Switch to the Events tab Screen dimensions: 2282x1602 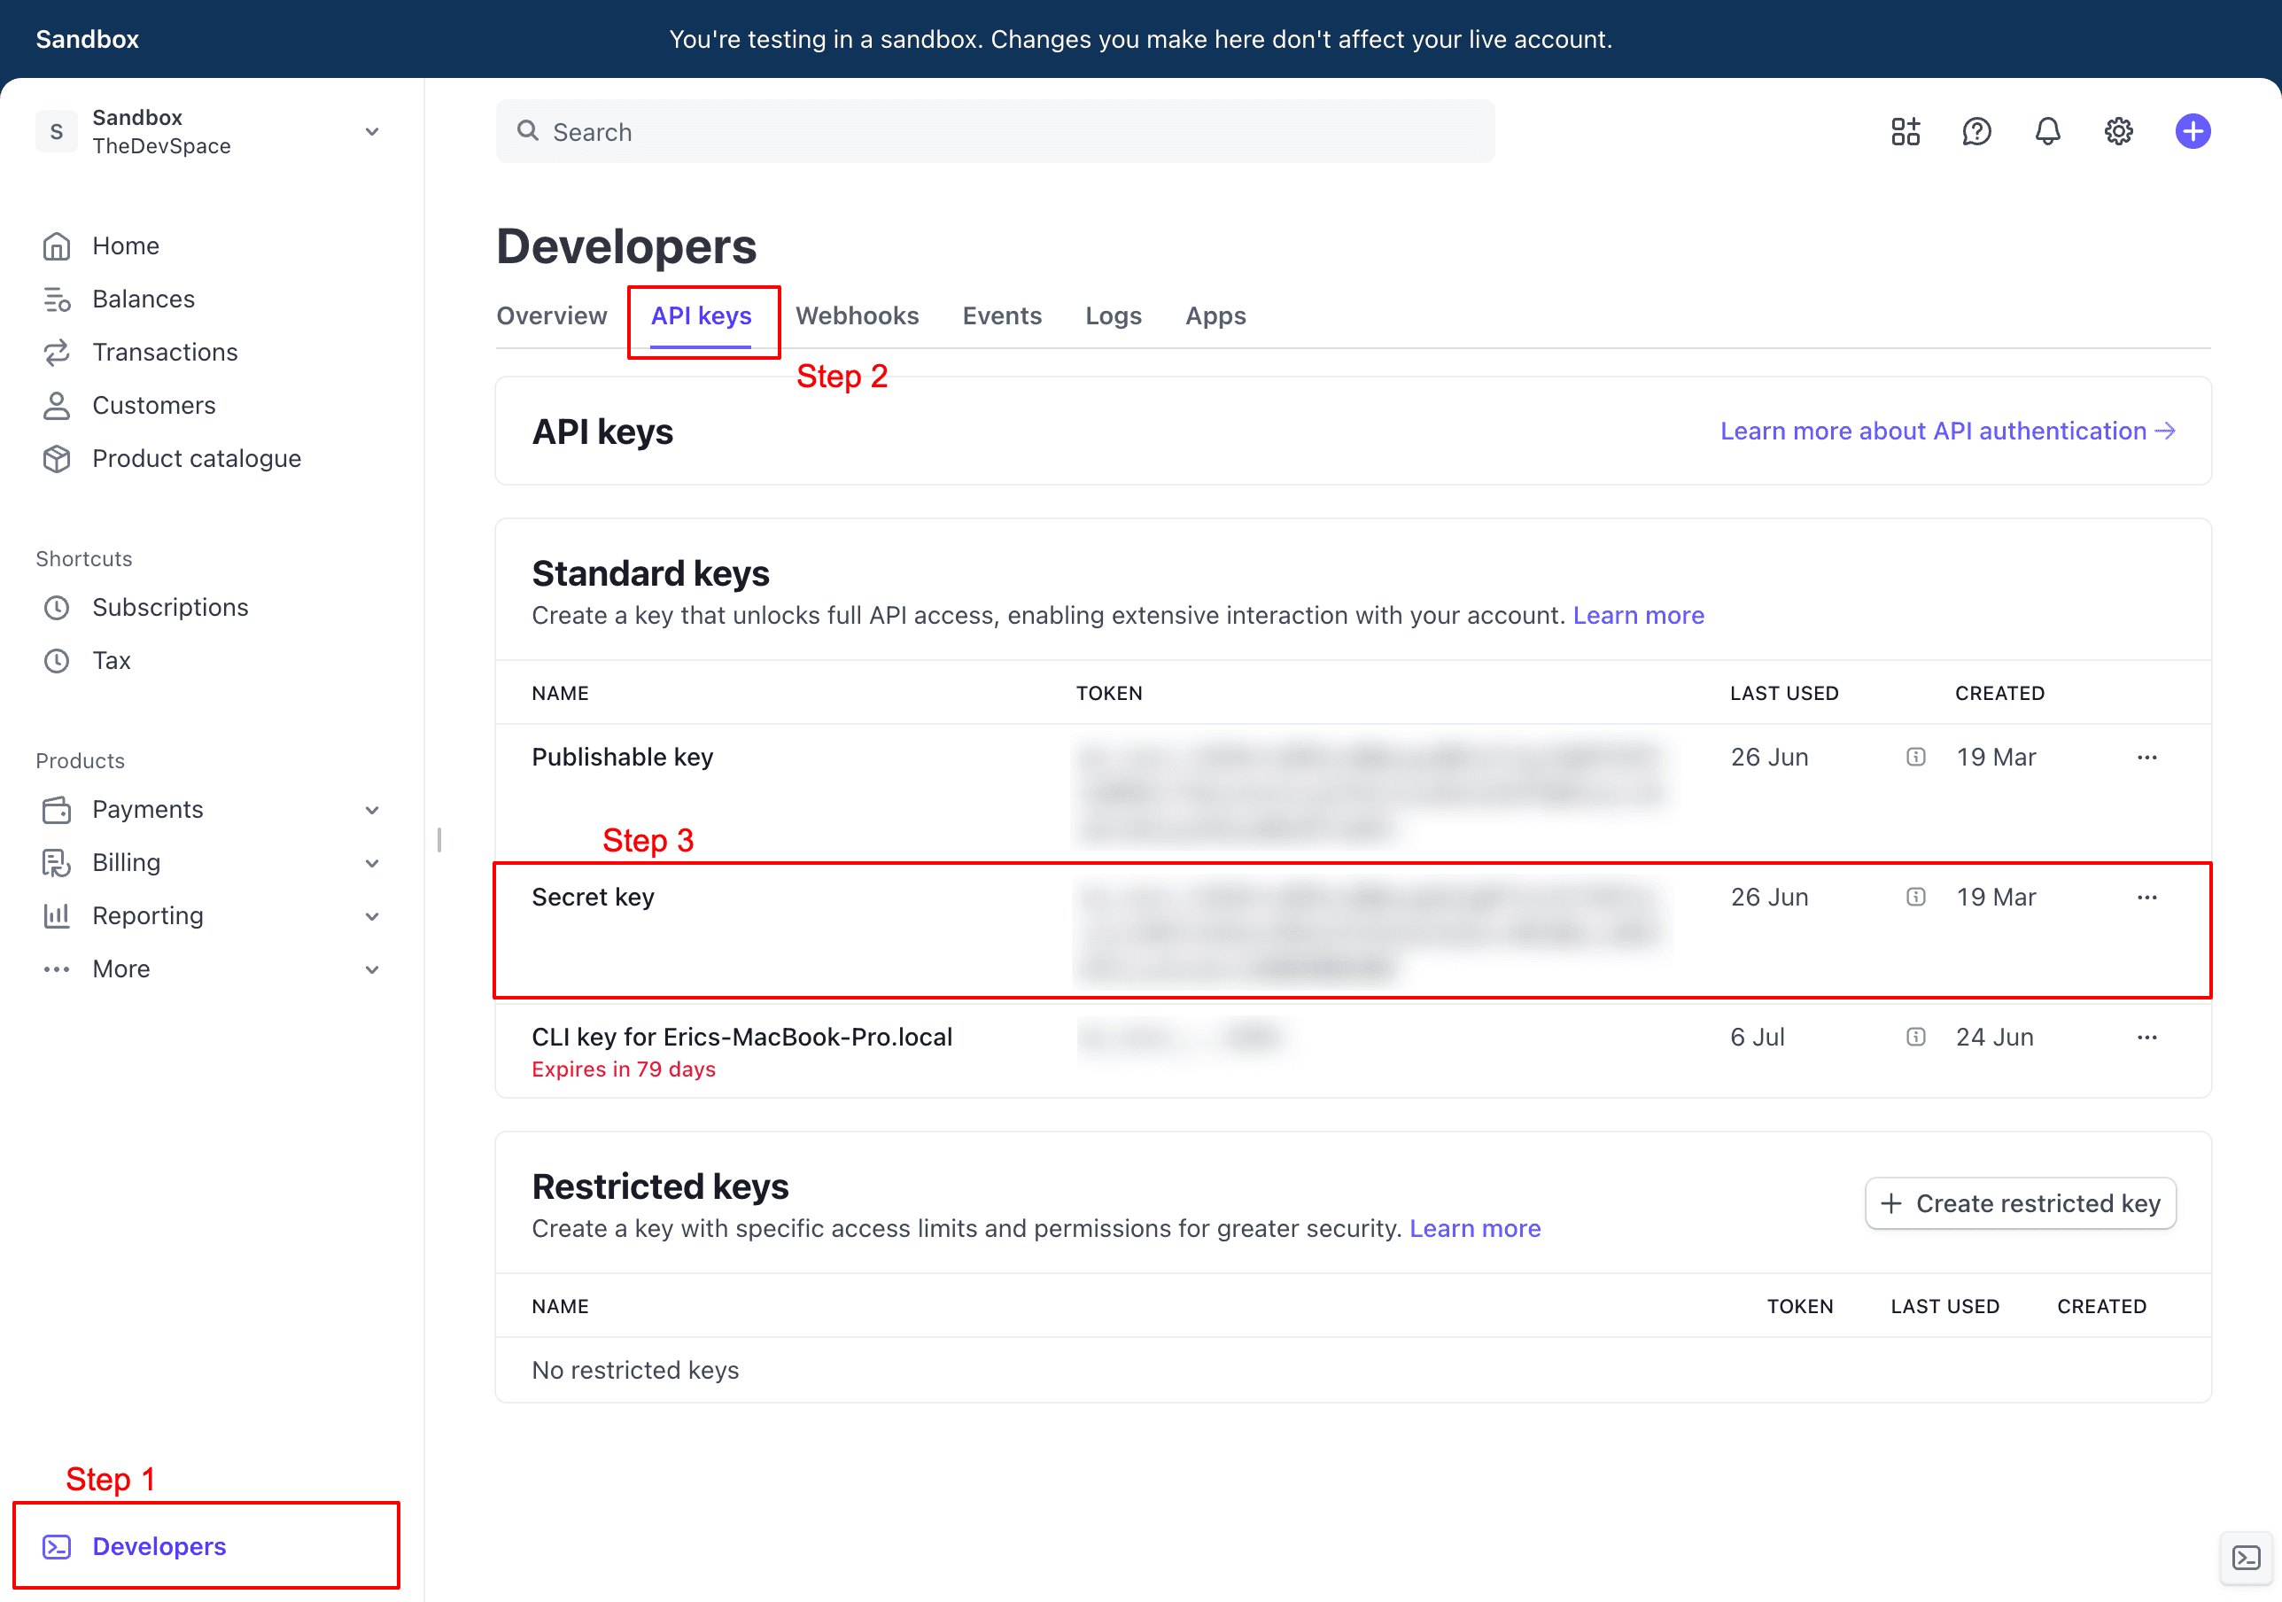[1002, 315]
